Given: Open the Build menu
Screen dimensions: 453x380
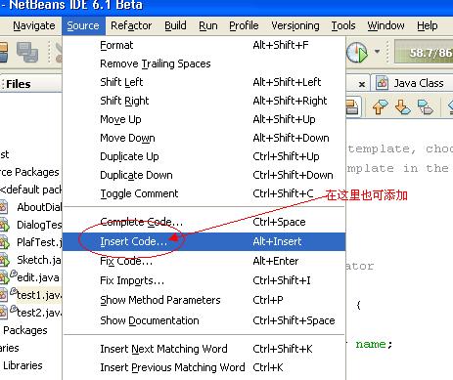Looking at the screenshot, I should 175,25.
